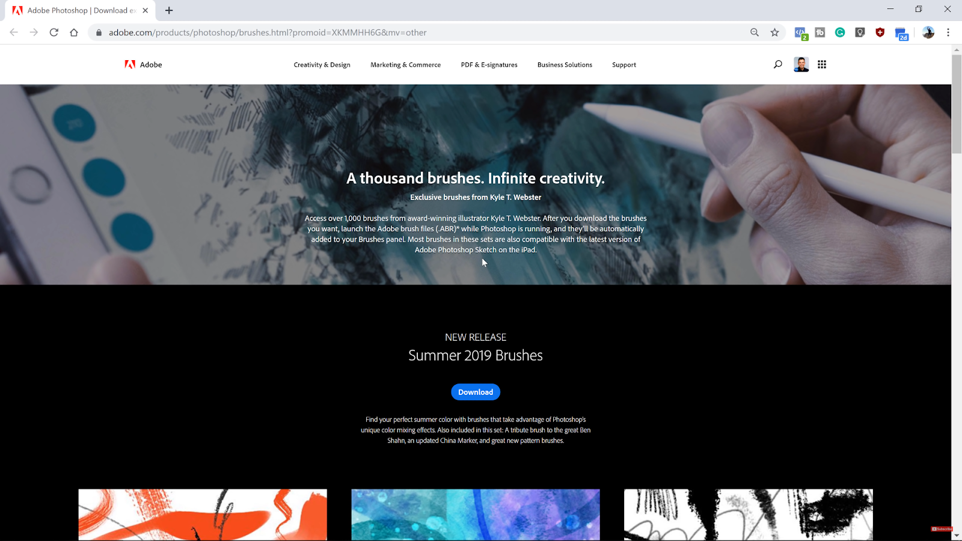Bookmark this page with the star icon
Viewport: 962px width, 541px height.
(x=774, y=32)
